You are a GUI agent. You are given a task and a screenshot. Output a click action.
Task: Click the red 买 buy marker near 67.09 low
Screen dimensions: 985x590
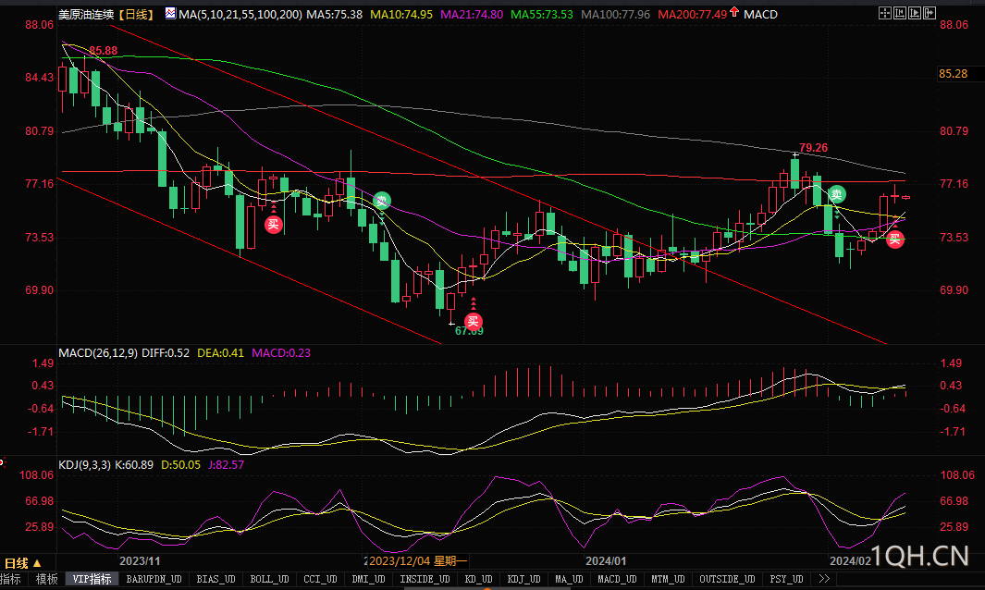[473, 321]
